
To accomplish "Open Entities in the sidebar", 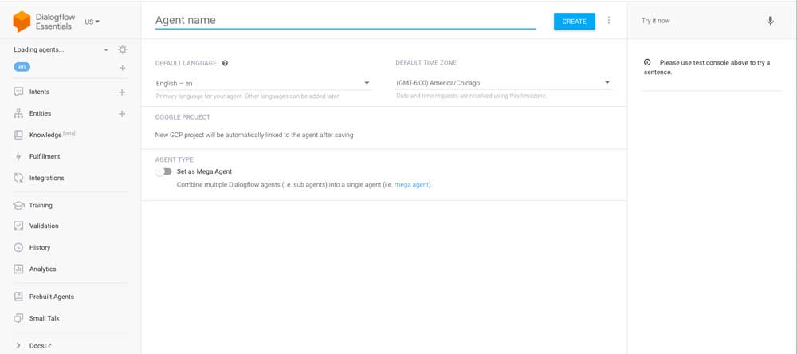I will click(40, 113).
